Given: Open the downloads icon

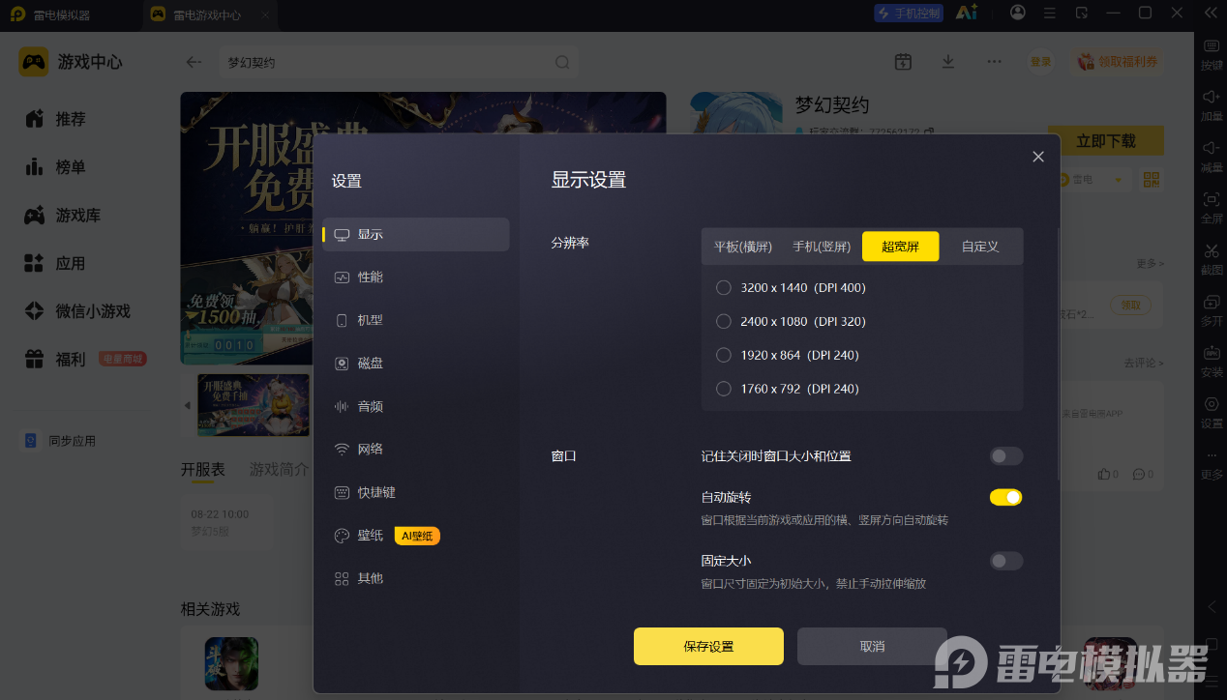Looking at the screenshot, I should pos(948,62).
